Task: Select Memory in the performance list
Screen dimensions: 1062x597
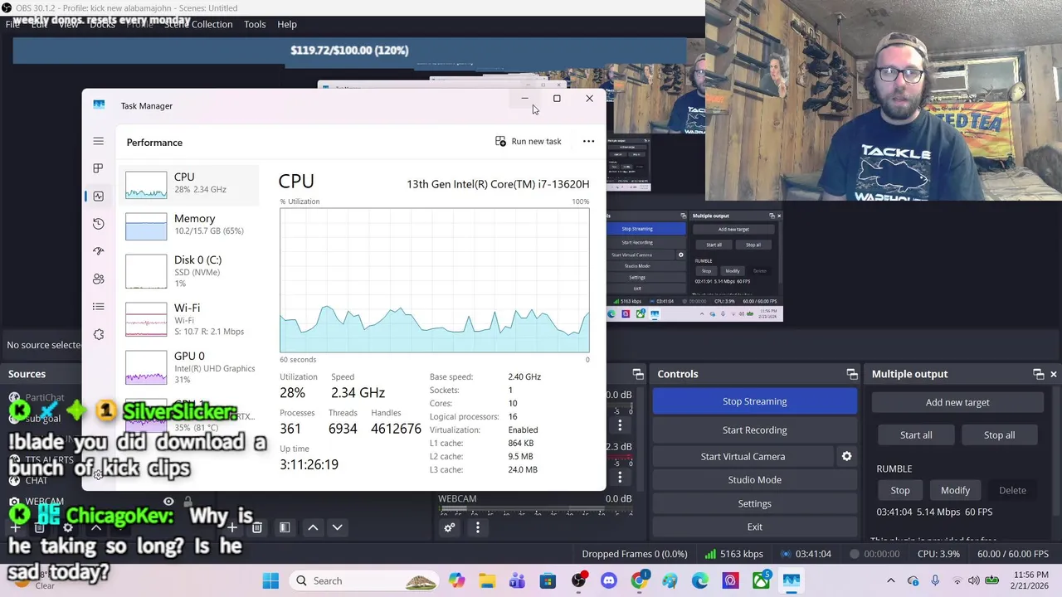Action: point(190,225)
